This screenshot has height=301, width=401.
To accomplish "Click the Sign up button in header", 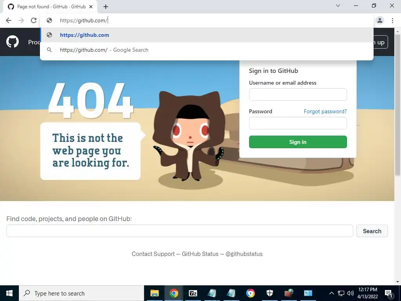I will coord(381,42).
